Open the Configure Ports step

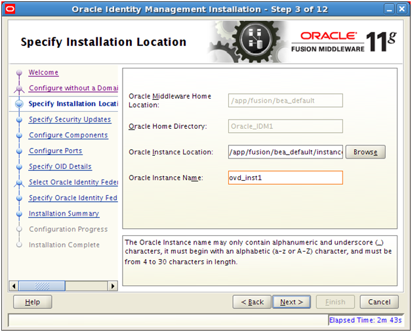click(x=56, y=151)
